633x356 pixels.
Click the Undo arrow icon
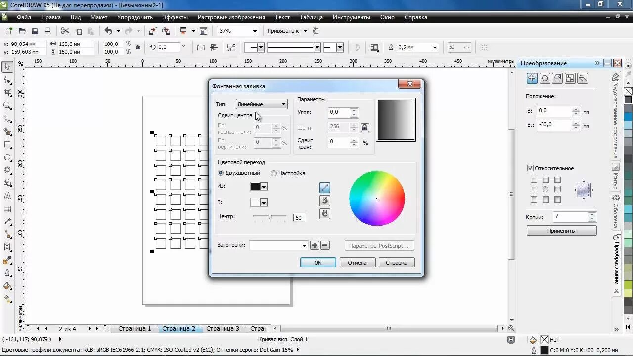coord(108,31)
